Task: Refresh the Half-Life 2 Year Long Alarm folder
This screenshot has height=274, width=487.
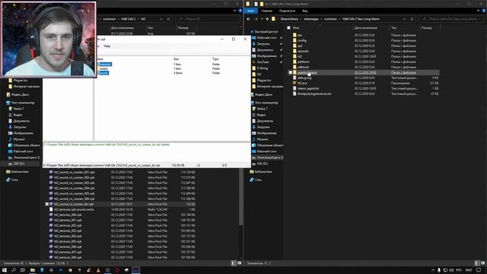Action: (x=412, y=19)
